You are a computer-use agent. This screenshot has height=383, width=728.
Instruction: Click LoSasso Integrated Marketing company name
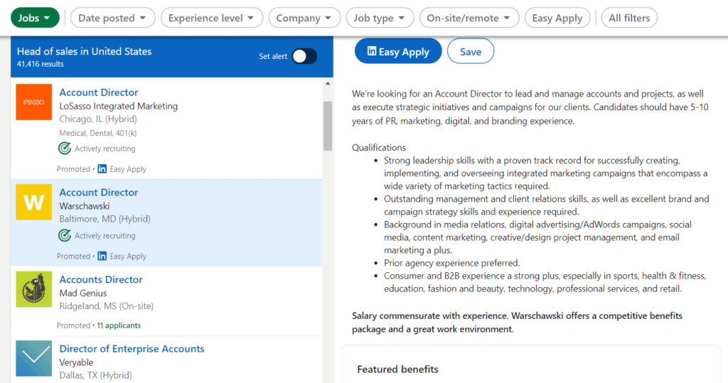119,106
